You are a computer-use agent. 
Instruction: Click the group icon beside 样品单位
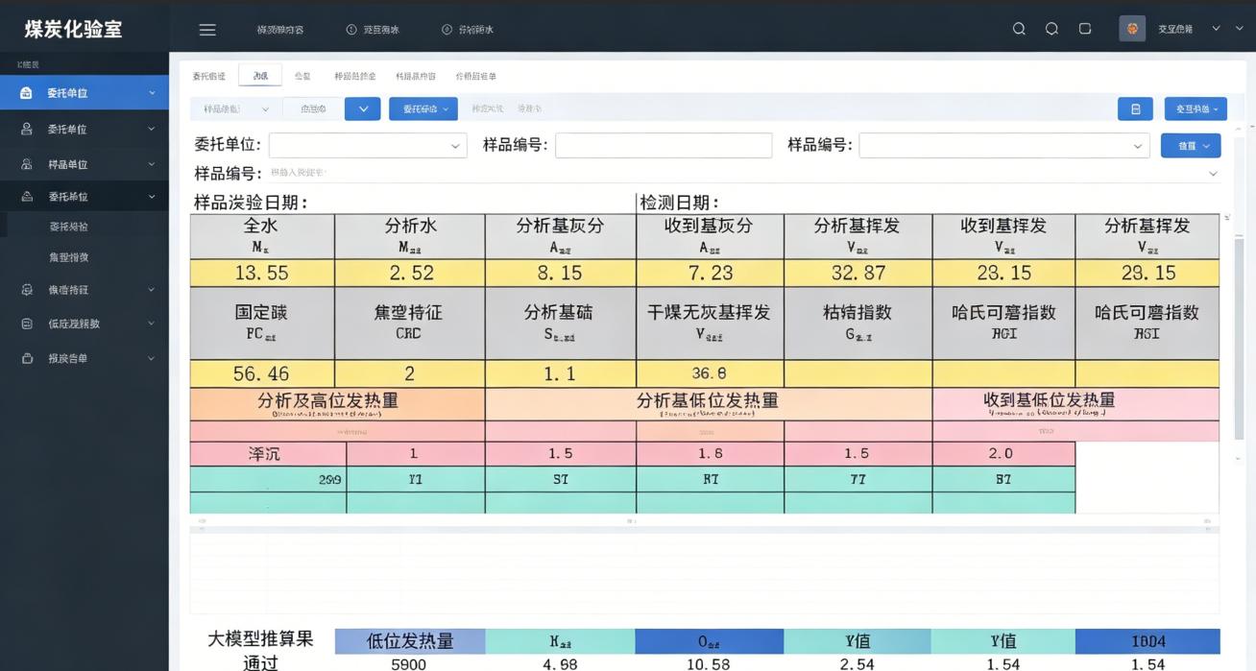tap(27, 164)
